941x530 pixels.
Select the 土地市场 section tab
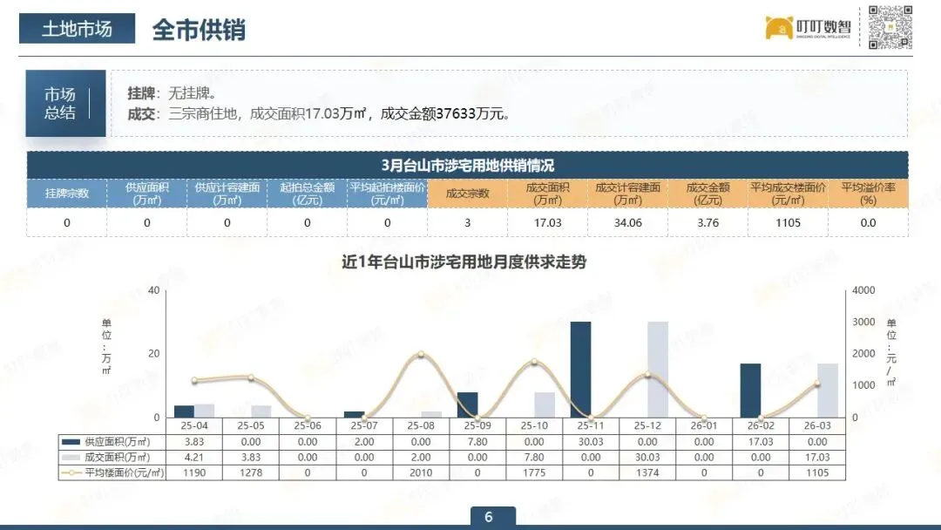(77, 28)
